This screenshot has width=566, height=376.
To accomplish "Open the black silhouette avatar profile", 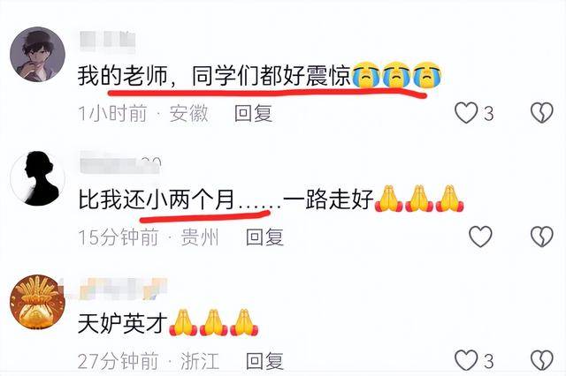I will 37,178.
